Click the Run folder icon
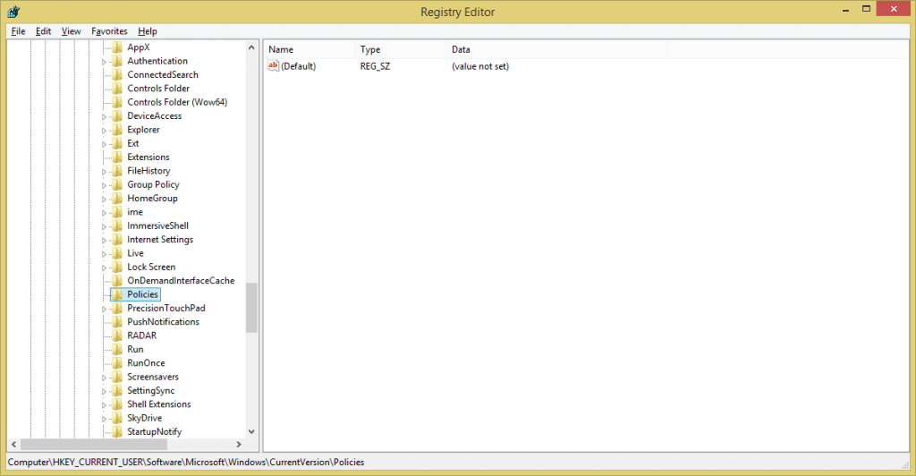 [117, 349]
